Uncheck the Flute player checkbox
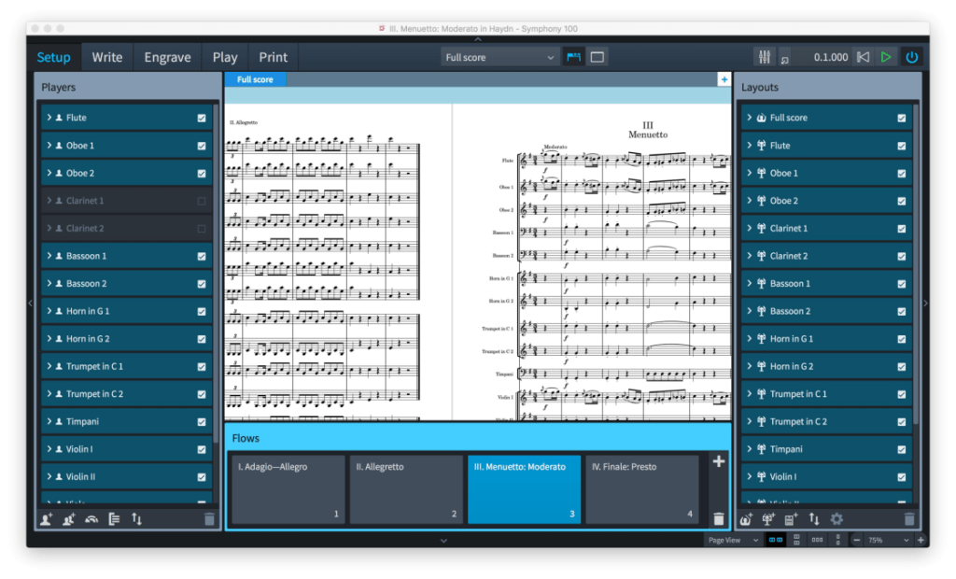 (x=202, y=119)
